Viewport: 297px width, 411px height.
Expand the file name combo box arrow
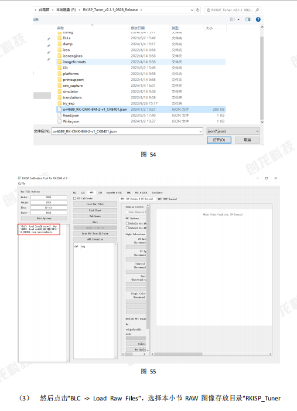pos(200,131)
